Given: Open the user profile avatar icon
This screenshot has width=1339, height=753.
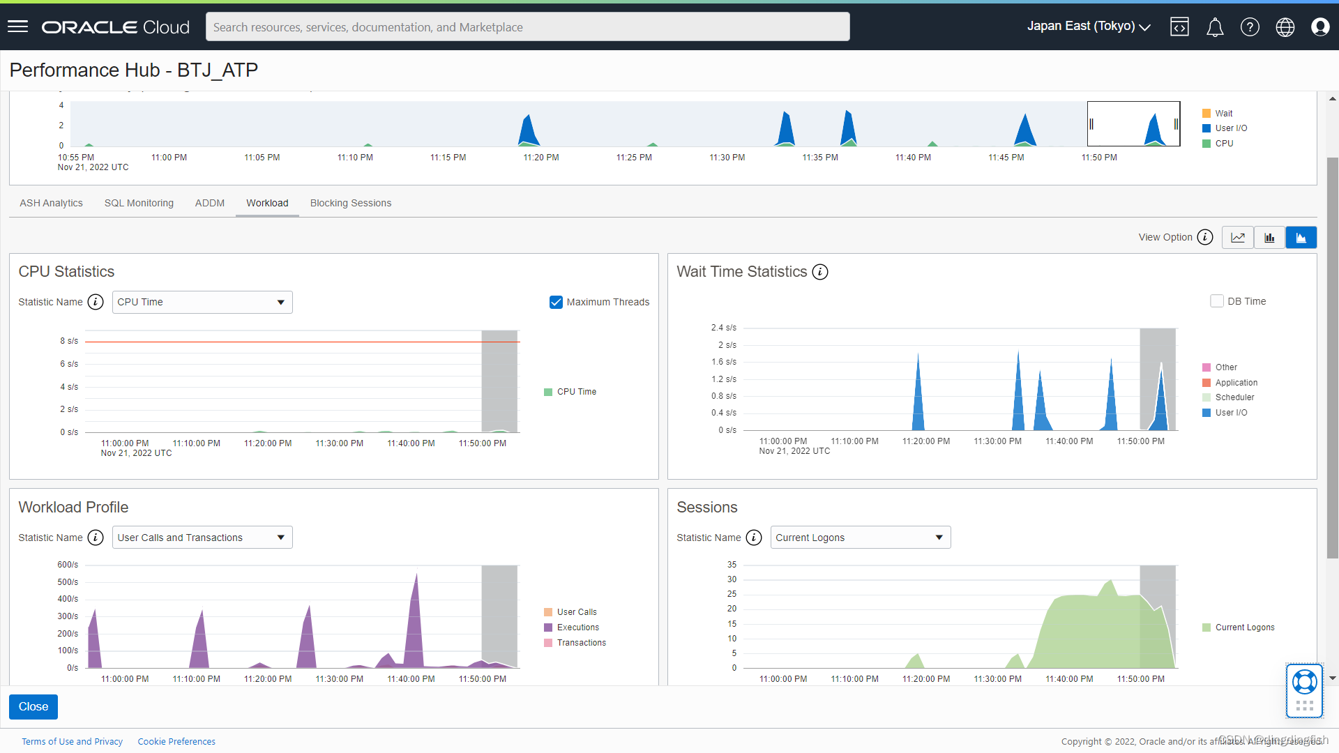Looking at the screenshot, I should [x=1320, y=27].
